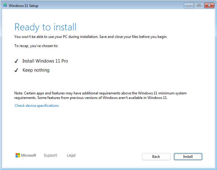
Task: Go back using the Back button
Action: (156, 157)
